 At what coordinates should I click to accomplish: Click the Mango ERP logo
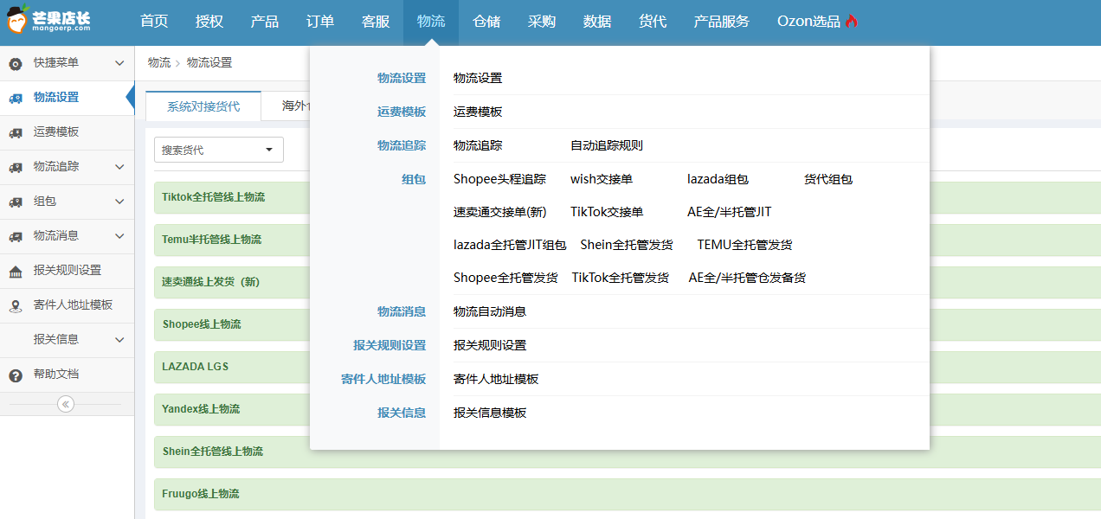[49, 22]
